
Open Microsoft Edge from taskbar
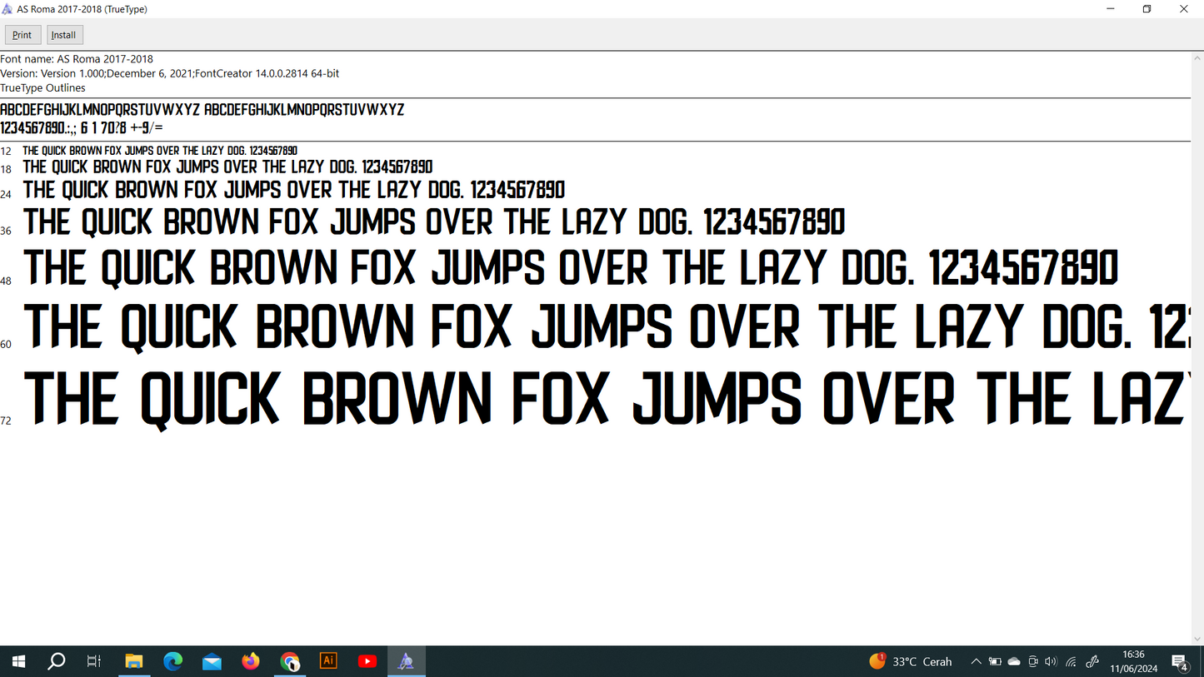pos(173,661)
